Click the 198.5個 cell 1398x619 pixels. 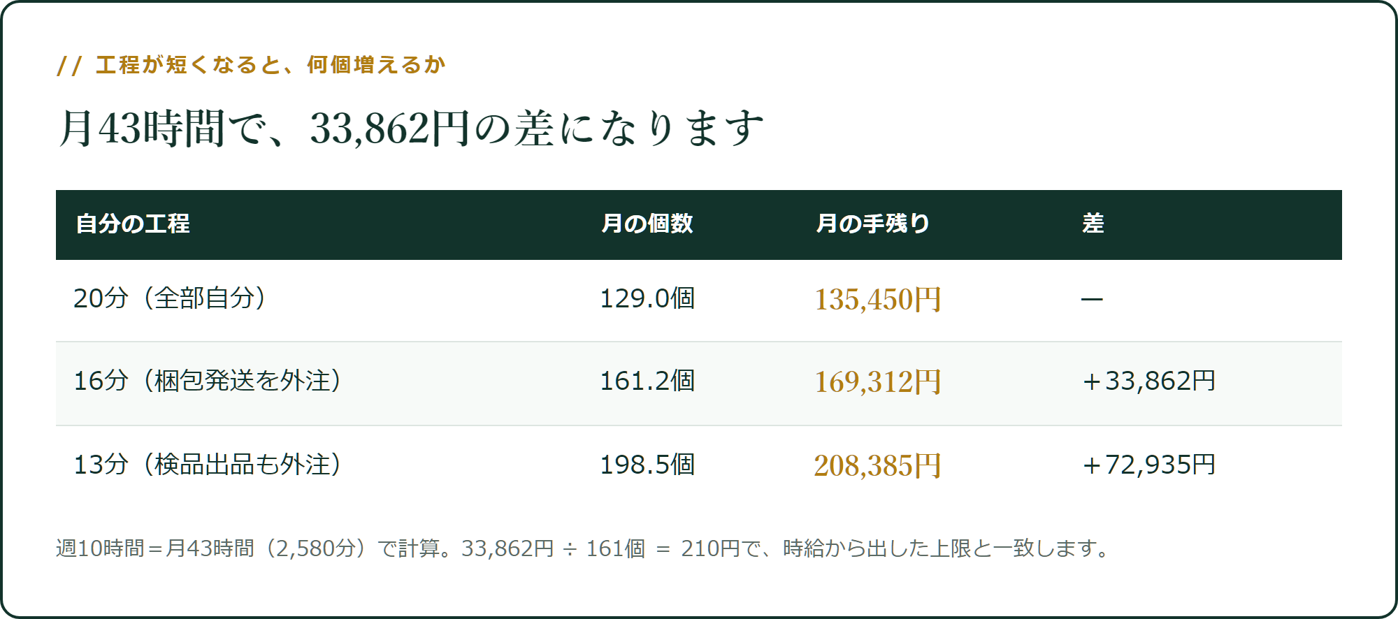(647, 465)
